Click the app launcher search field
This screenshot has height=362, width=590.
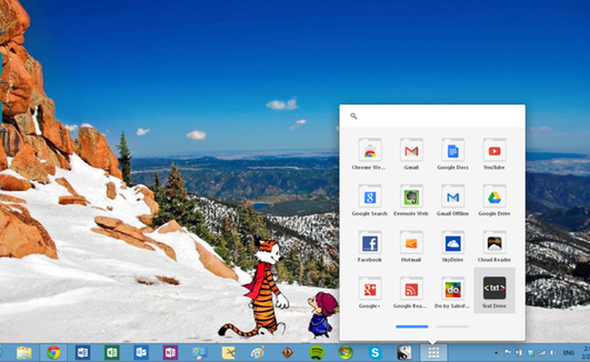pos(432,116)
